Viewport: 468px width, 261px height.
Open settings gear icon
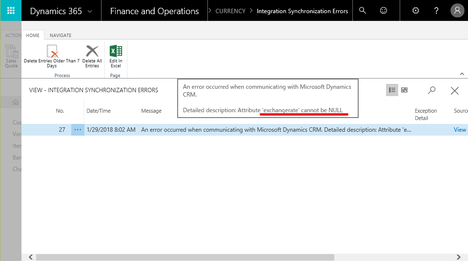click(x=415, y=11)
